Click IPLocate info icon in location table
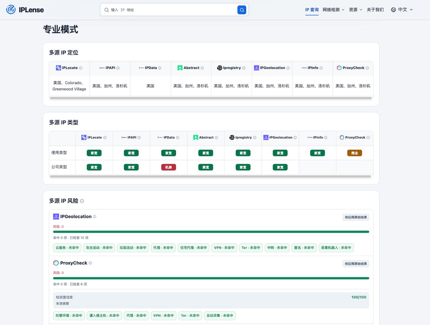 81,68
